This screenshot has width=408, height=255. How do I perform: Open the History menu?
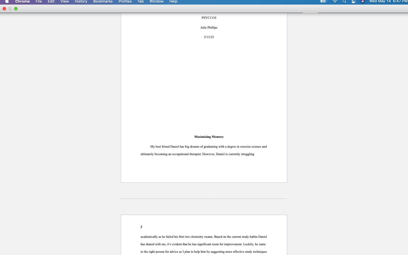pyautogui.click(x=81, y=1)
